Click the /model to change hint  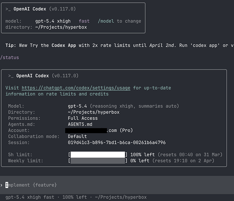click(120, 21)
